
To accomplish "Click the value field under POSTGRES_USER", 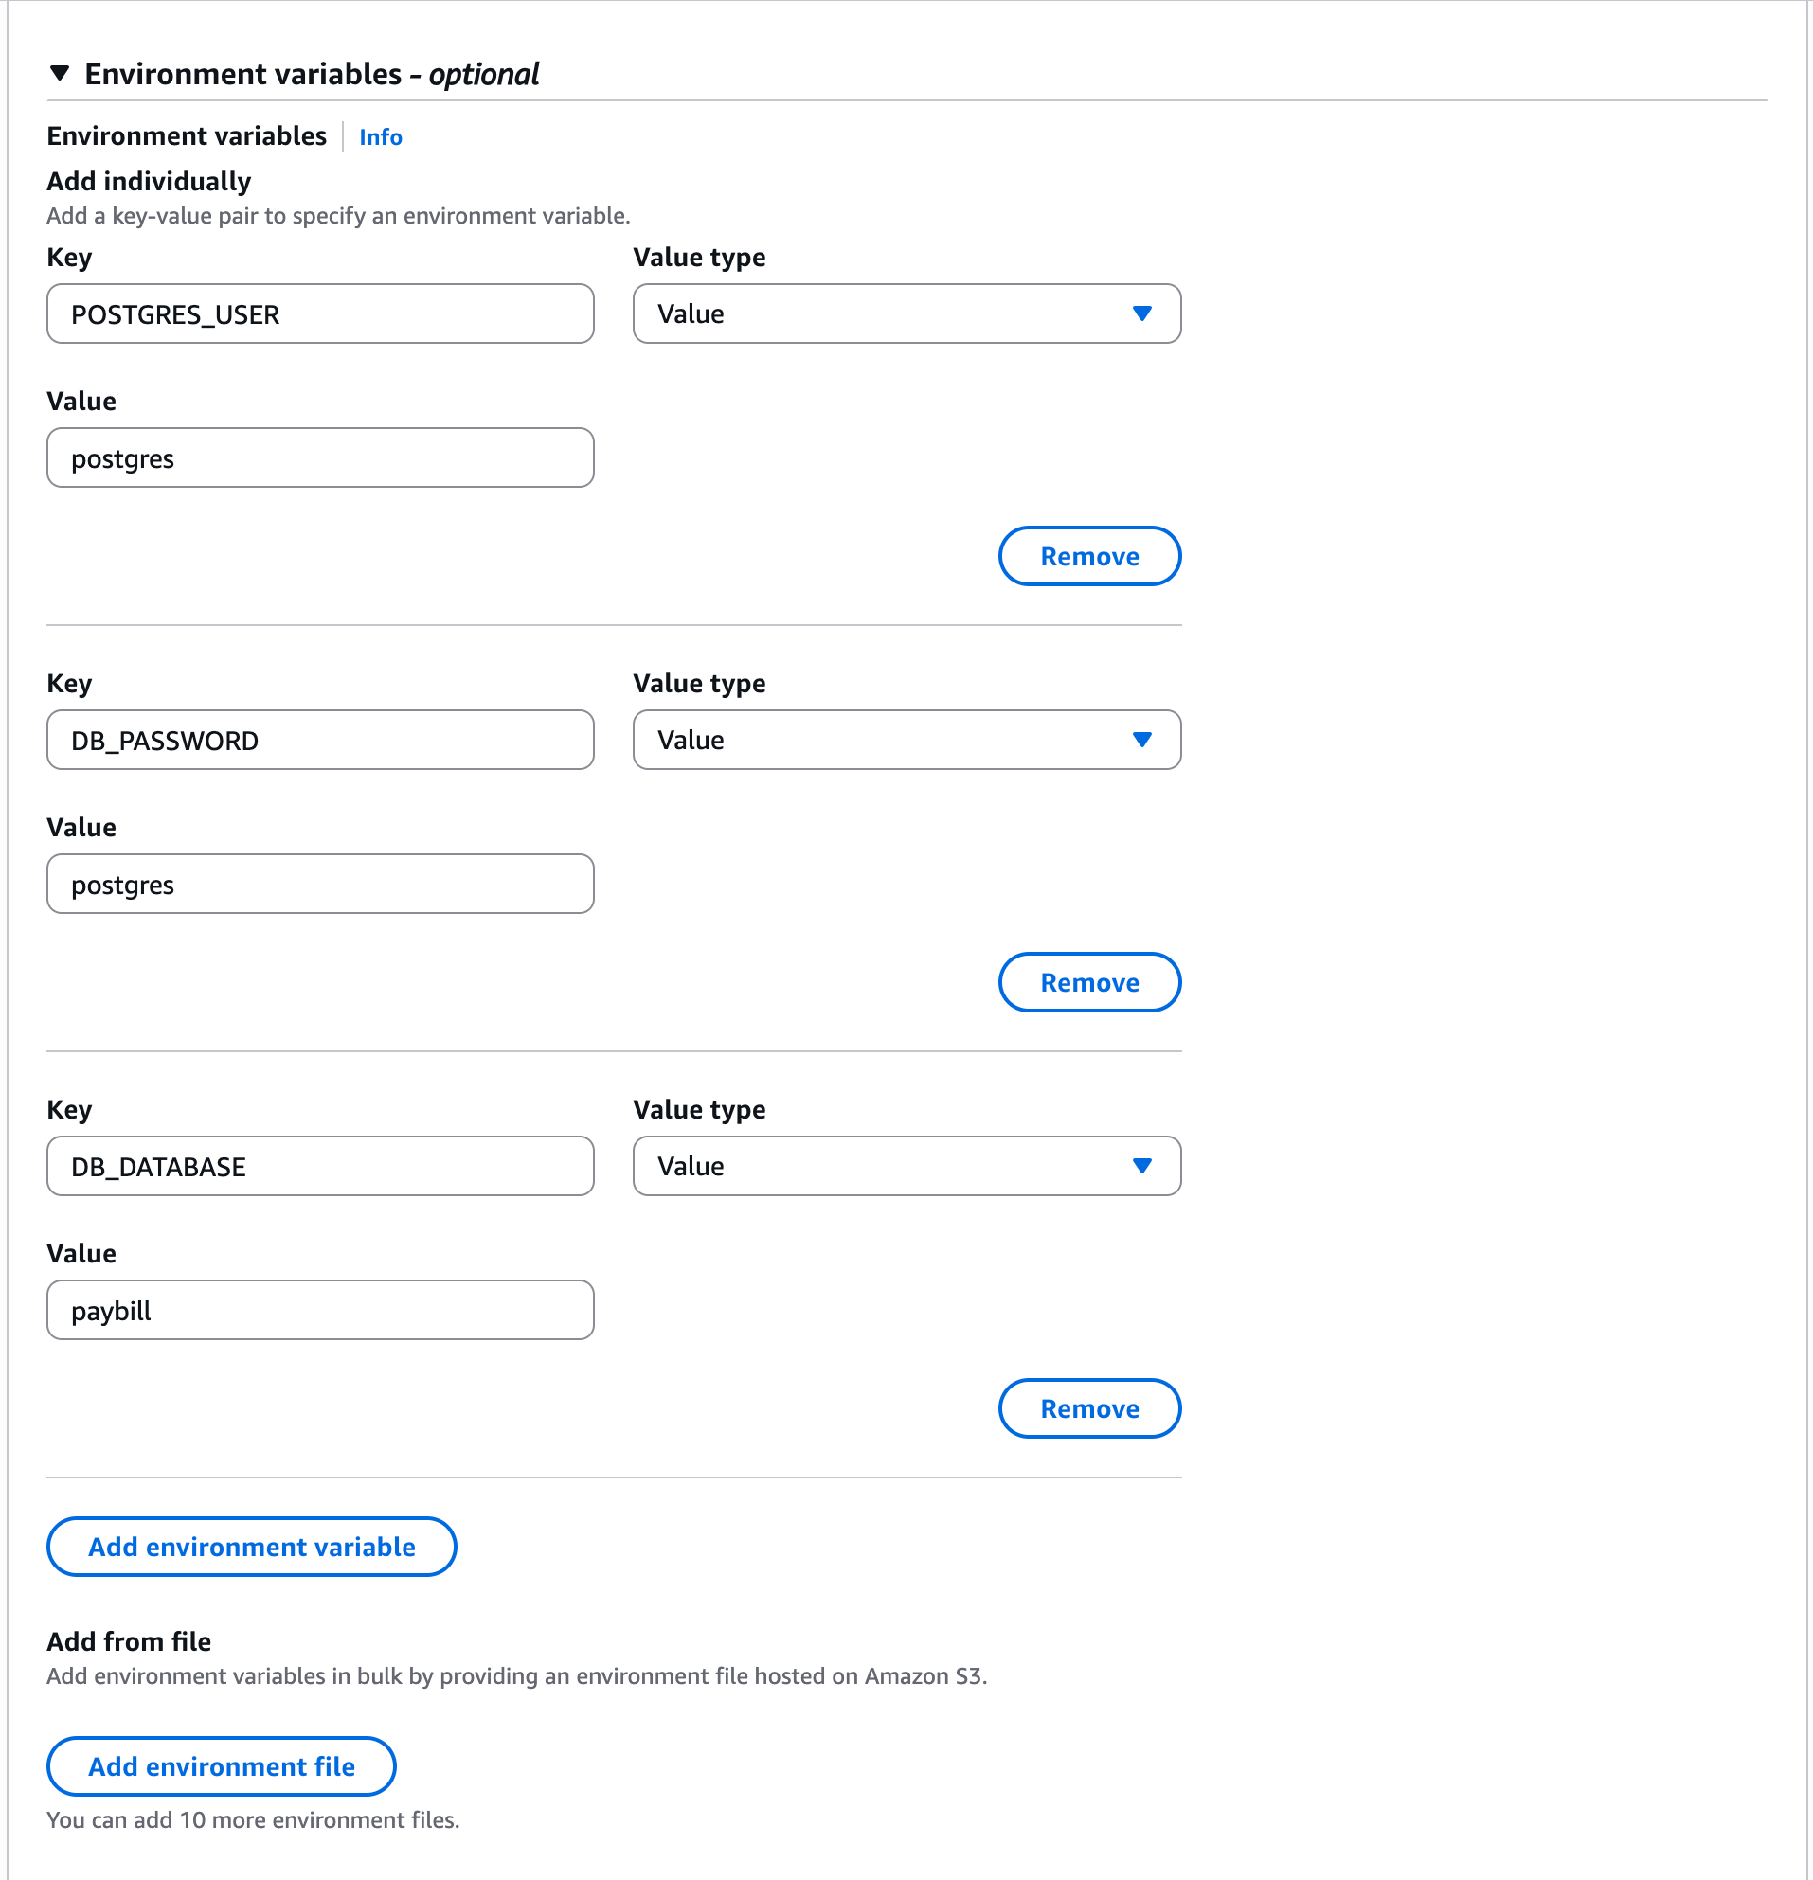I will point(319,457).
